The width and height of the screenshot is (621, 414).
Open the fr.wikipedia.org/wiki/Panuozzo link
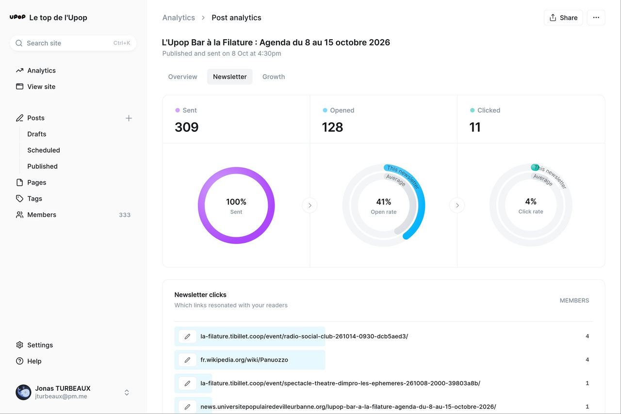pyautogui.click(x=245, y=360)
